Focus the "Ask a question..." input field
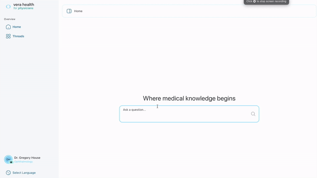Image resolution: width=317 pixels, height=178 pixels. coord(184,114)
